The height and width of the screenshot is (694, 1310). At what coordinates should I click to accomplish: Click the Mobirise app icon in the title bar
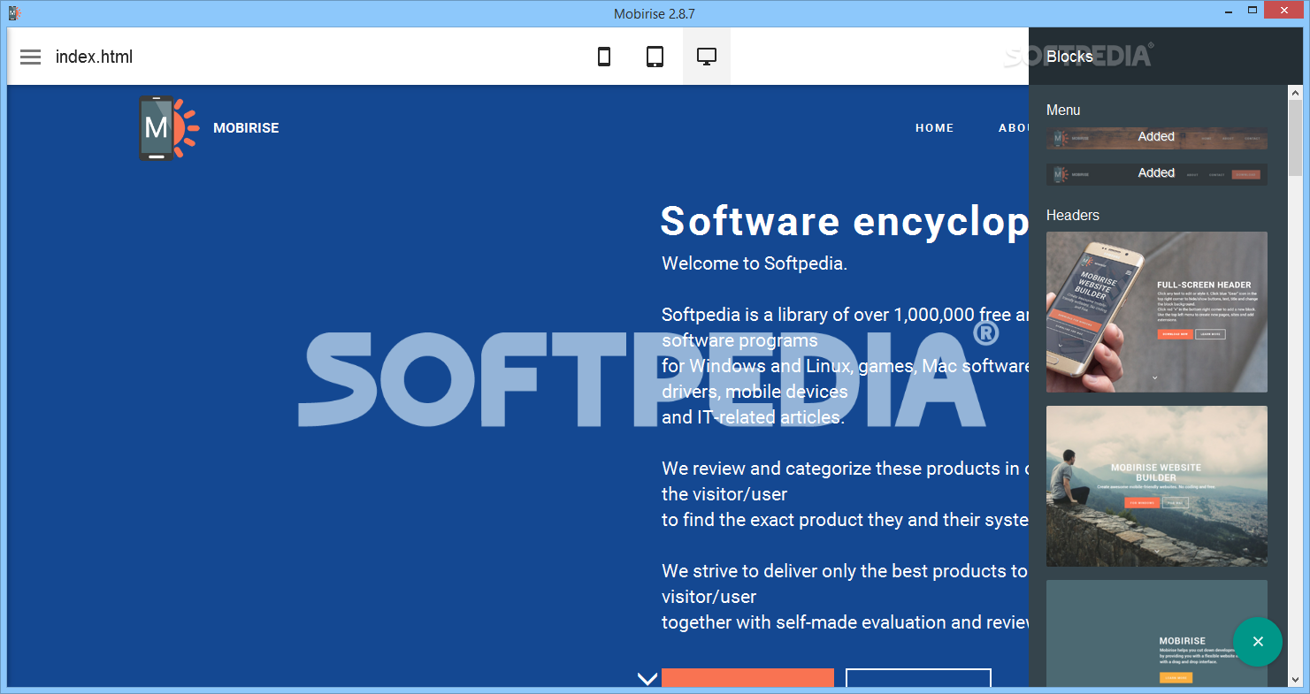14,13
